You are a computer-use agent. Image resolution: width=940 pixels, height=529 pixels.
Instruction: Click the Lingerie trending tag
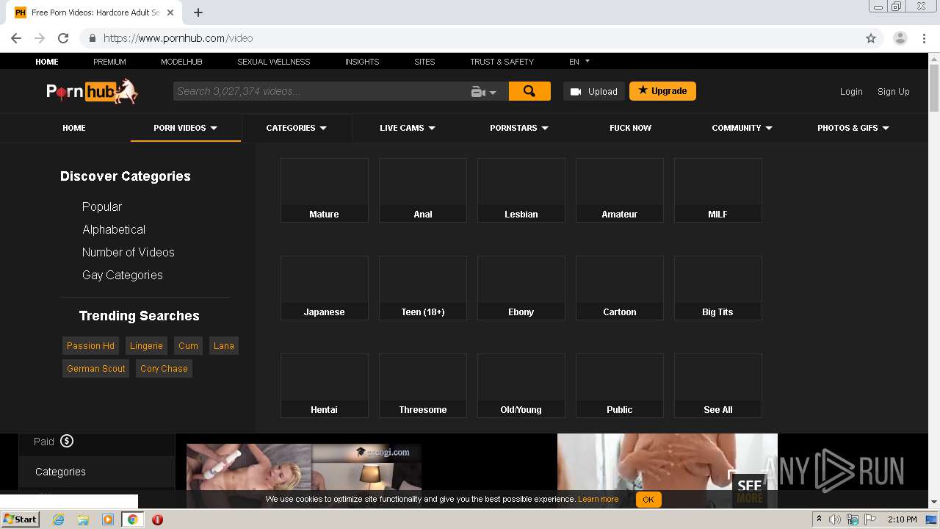(146, 346)
